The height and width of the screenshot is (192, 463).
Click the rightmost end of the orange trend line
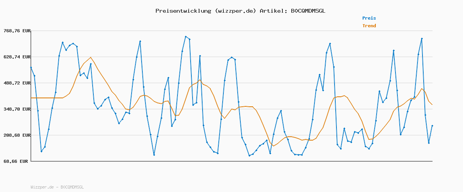(432, 105)
